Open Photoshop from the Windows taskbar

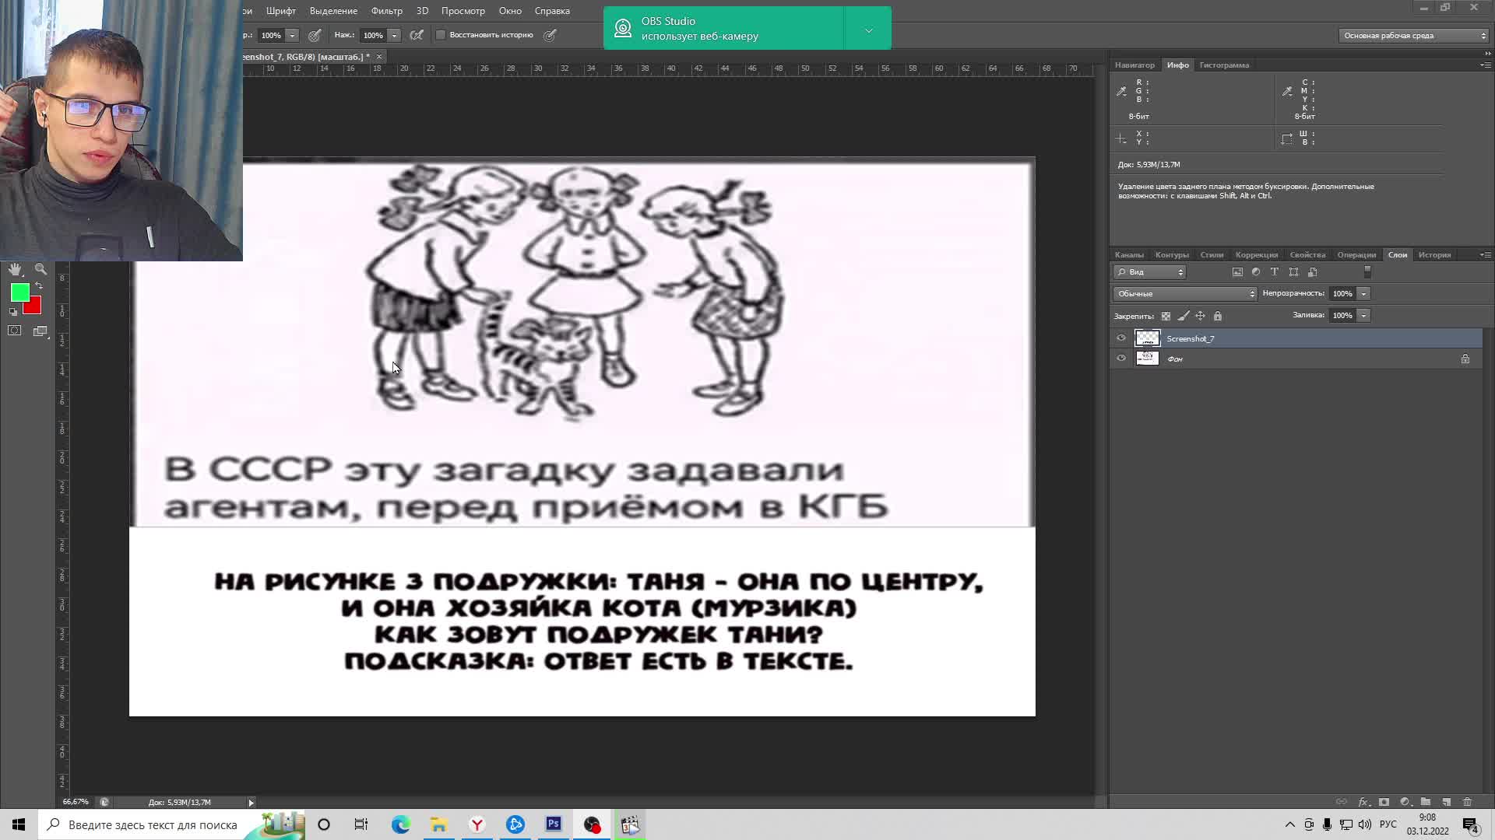point(553,824)
